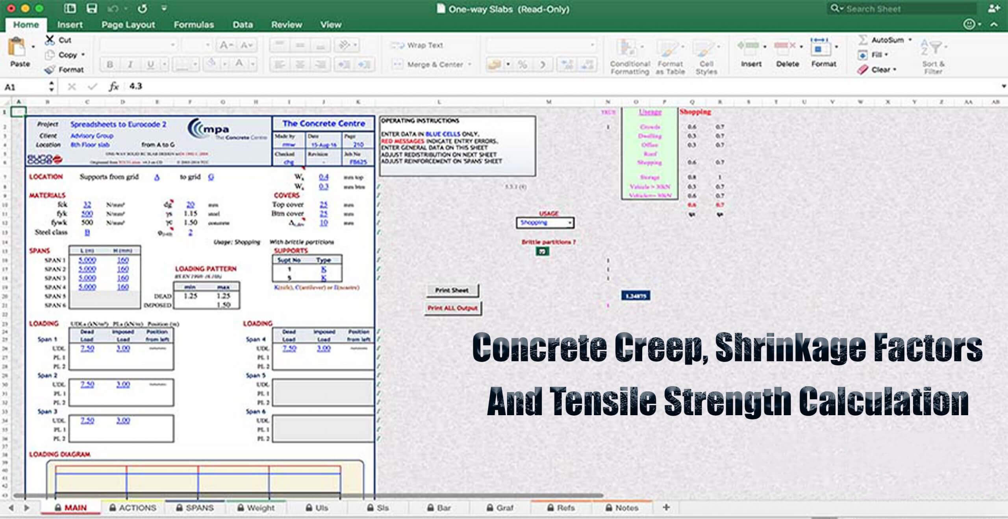Image resolution: width=1008 pixels, height=519 pixels.
Task: Switch to the Review ribbon tab
Action: coord(287,25)
